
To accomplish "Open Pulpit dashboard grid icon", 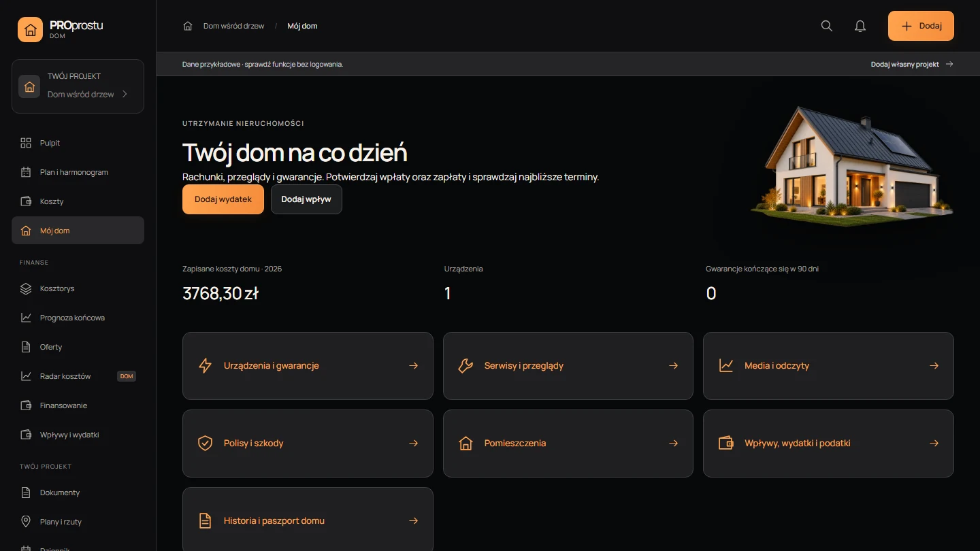I will click(26, 143).
